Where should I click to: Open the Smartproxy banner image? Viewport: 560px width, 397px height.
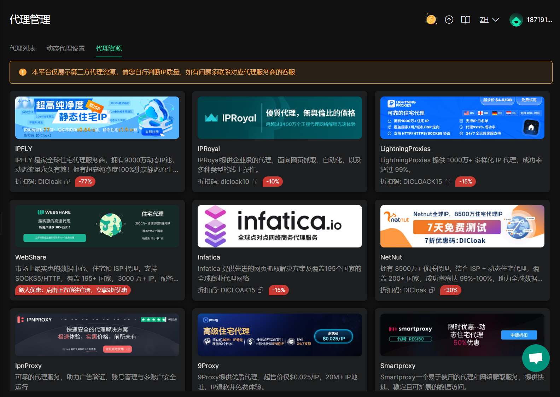pos(462,335)
